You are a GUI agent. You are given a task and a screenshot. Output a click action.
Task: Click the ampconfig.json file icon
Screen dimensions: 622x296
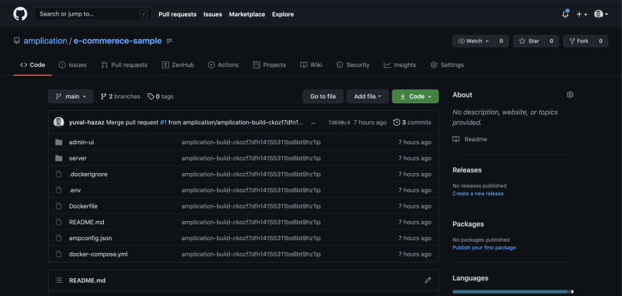pyautogui.click(x=59, y=238)
